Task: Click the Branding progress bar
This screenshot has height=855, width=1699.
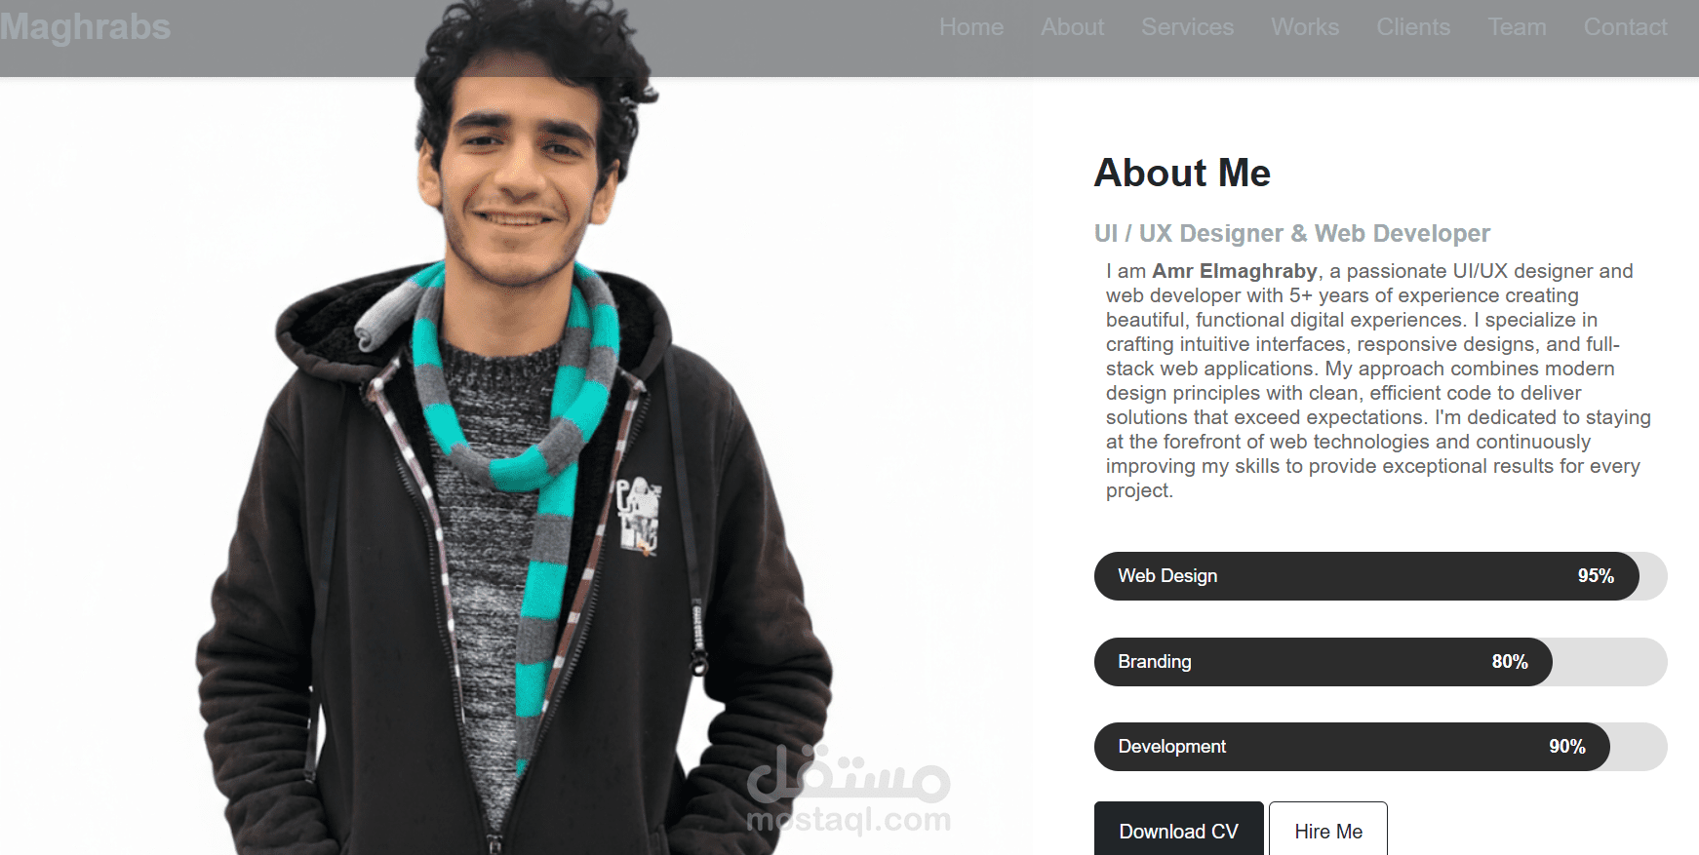Action: [1380, 662]
